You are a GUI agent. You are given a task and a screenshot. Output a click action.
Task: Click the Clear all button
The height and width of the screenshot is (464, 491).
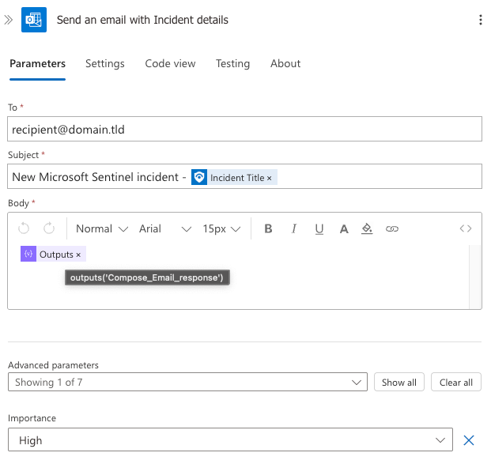click(x=456, y=382)
